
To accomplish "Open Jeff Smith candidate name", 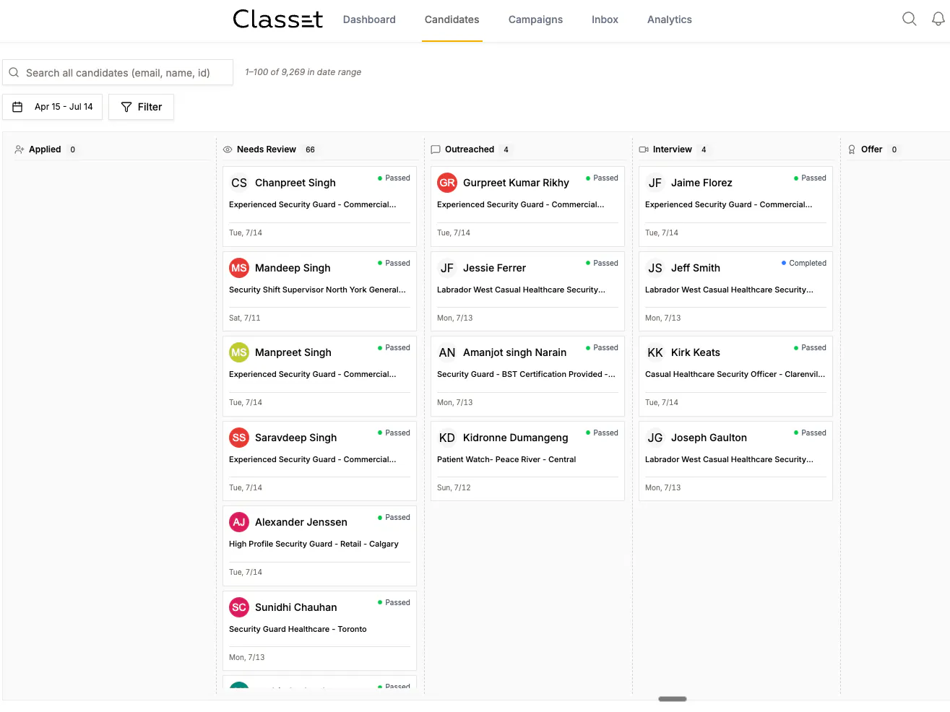I will (x=695, y=268).
